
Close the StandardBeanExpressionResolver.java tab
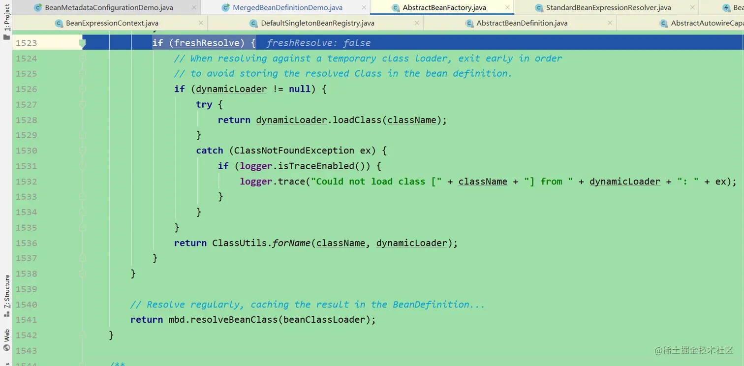pyautogui.click(x=692, y=7)
